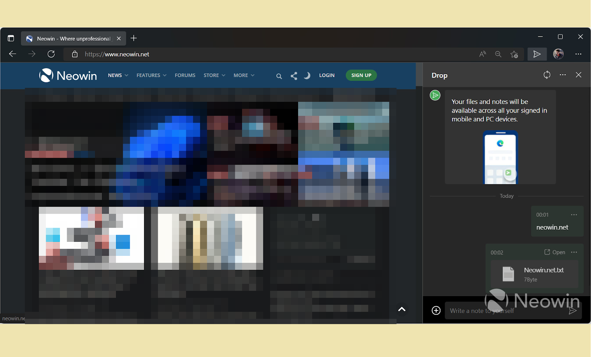Open the user profile avatar
The image size is (591, 357).
[558, 54]
